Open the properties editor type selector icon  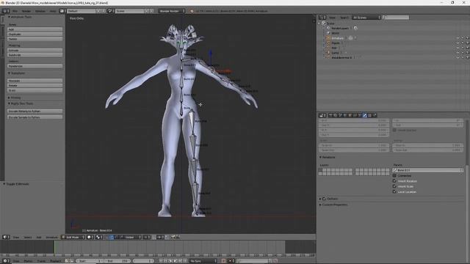322,115
